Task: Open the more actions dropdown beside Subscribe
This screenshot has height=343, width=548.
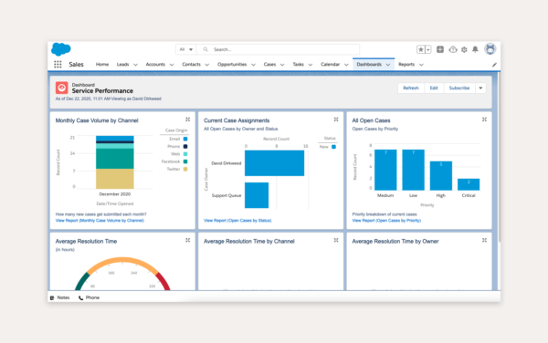Action: (x=480, y=88)
